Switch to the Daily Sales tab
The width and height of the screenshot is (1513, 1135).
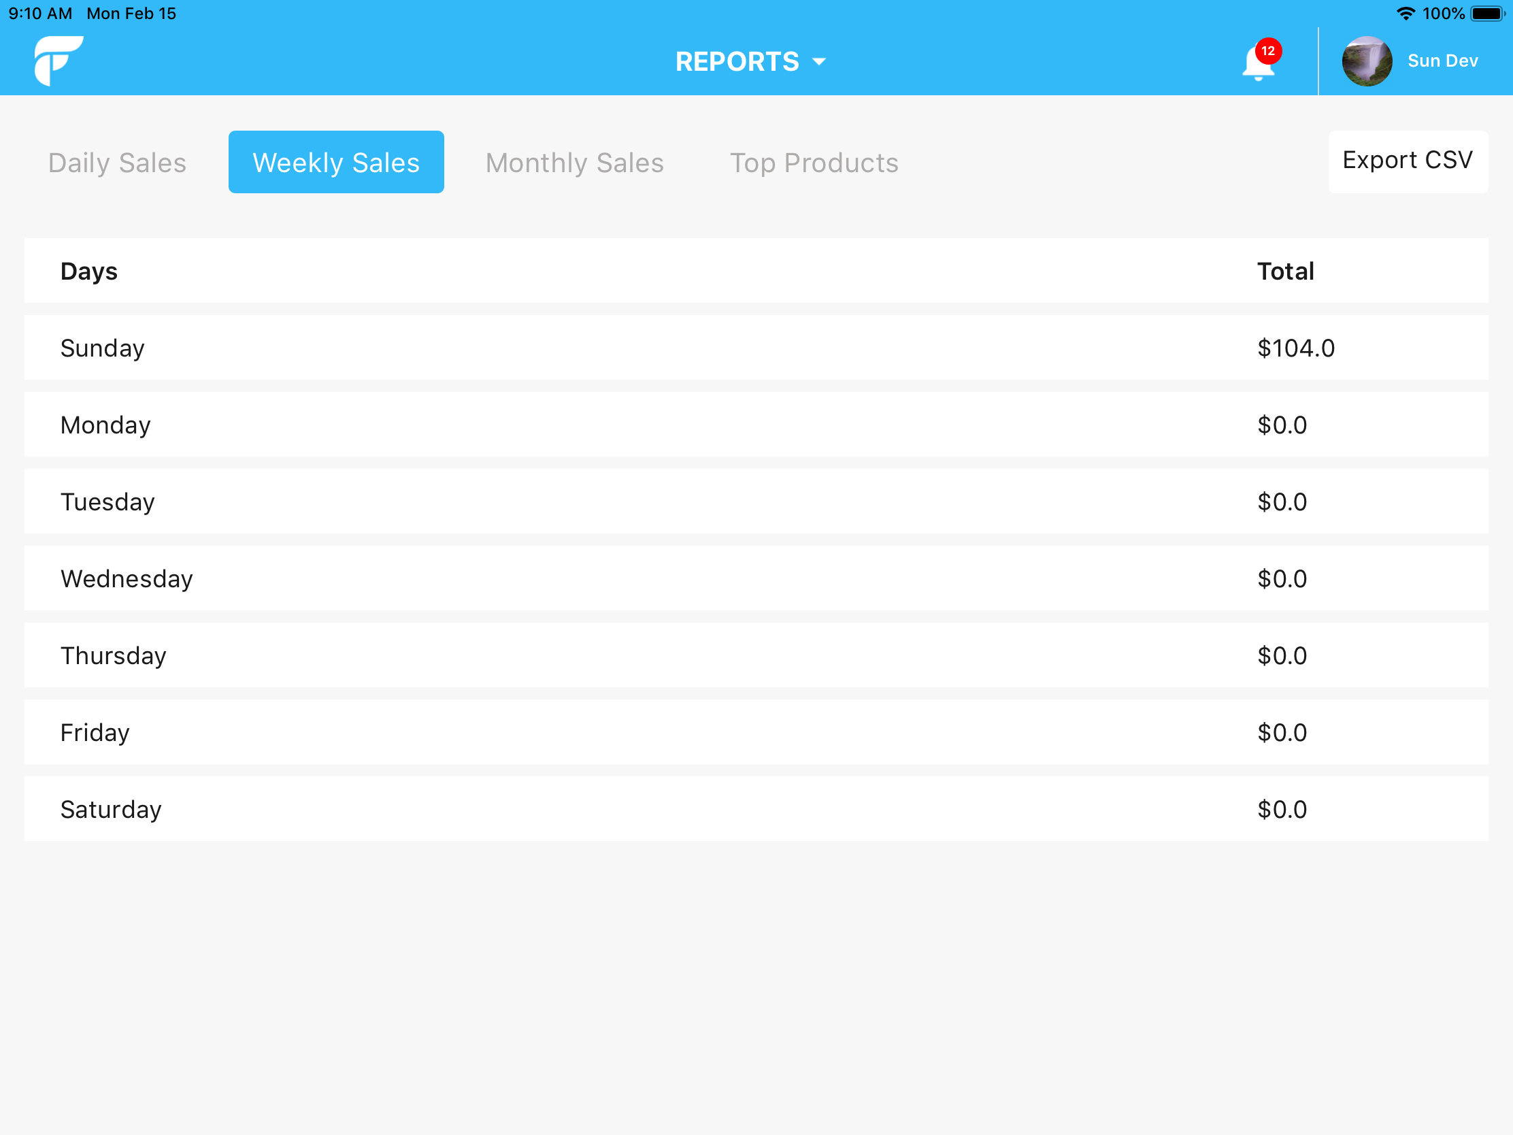pos(117,162)
